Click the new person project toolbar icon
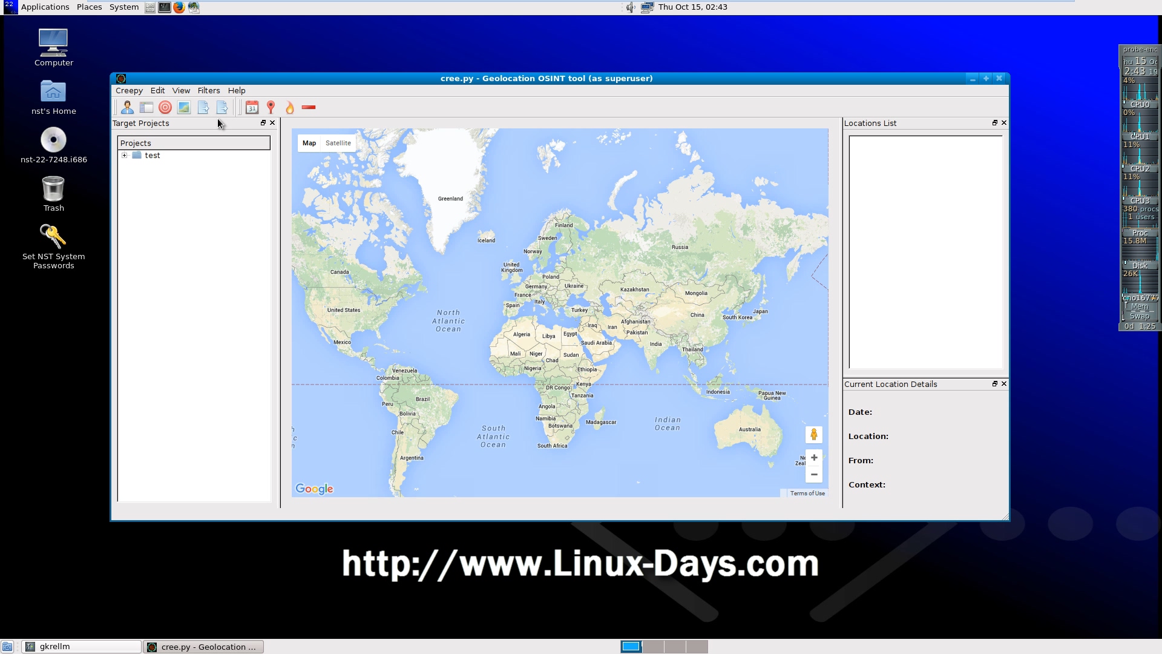 point(127,107)
